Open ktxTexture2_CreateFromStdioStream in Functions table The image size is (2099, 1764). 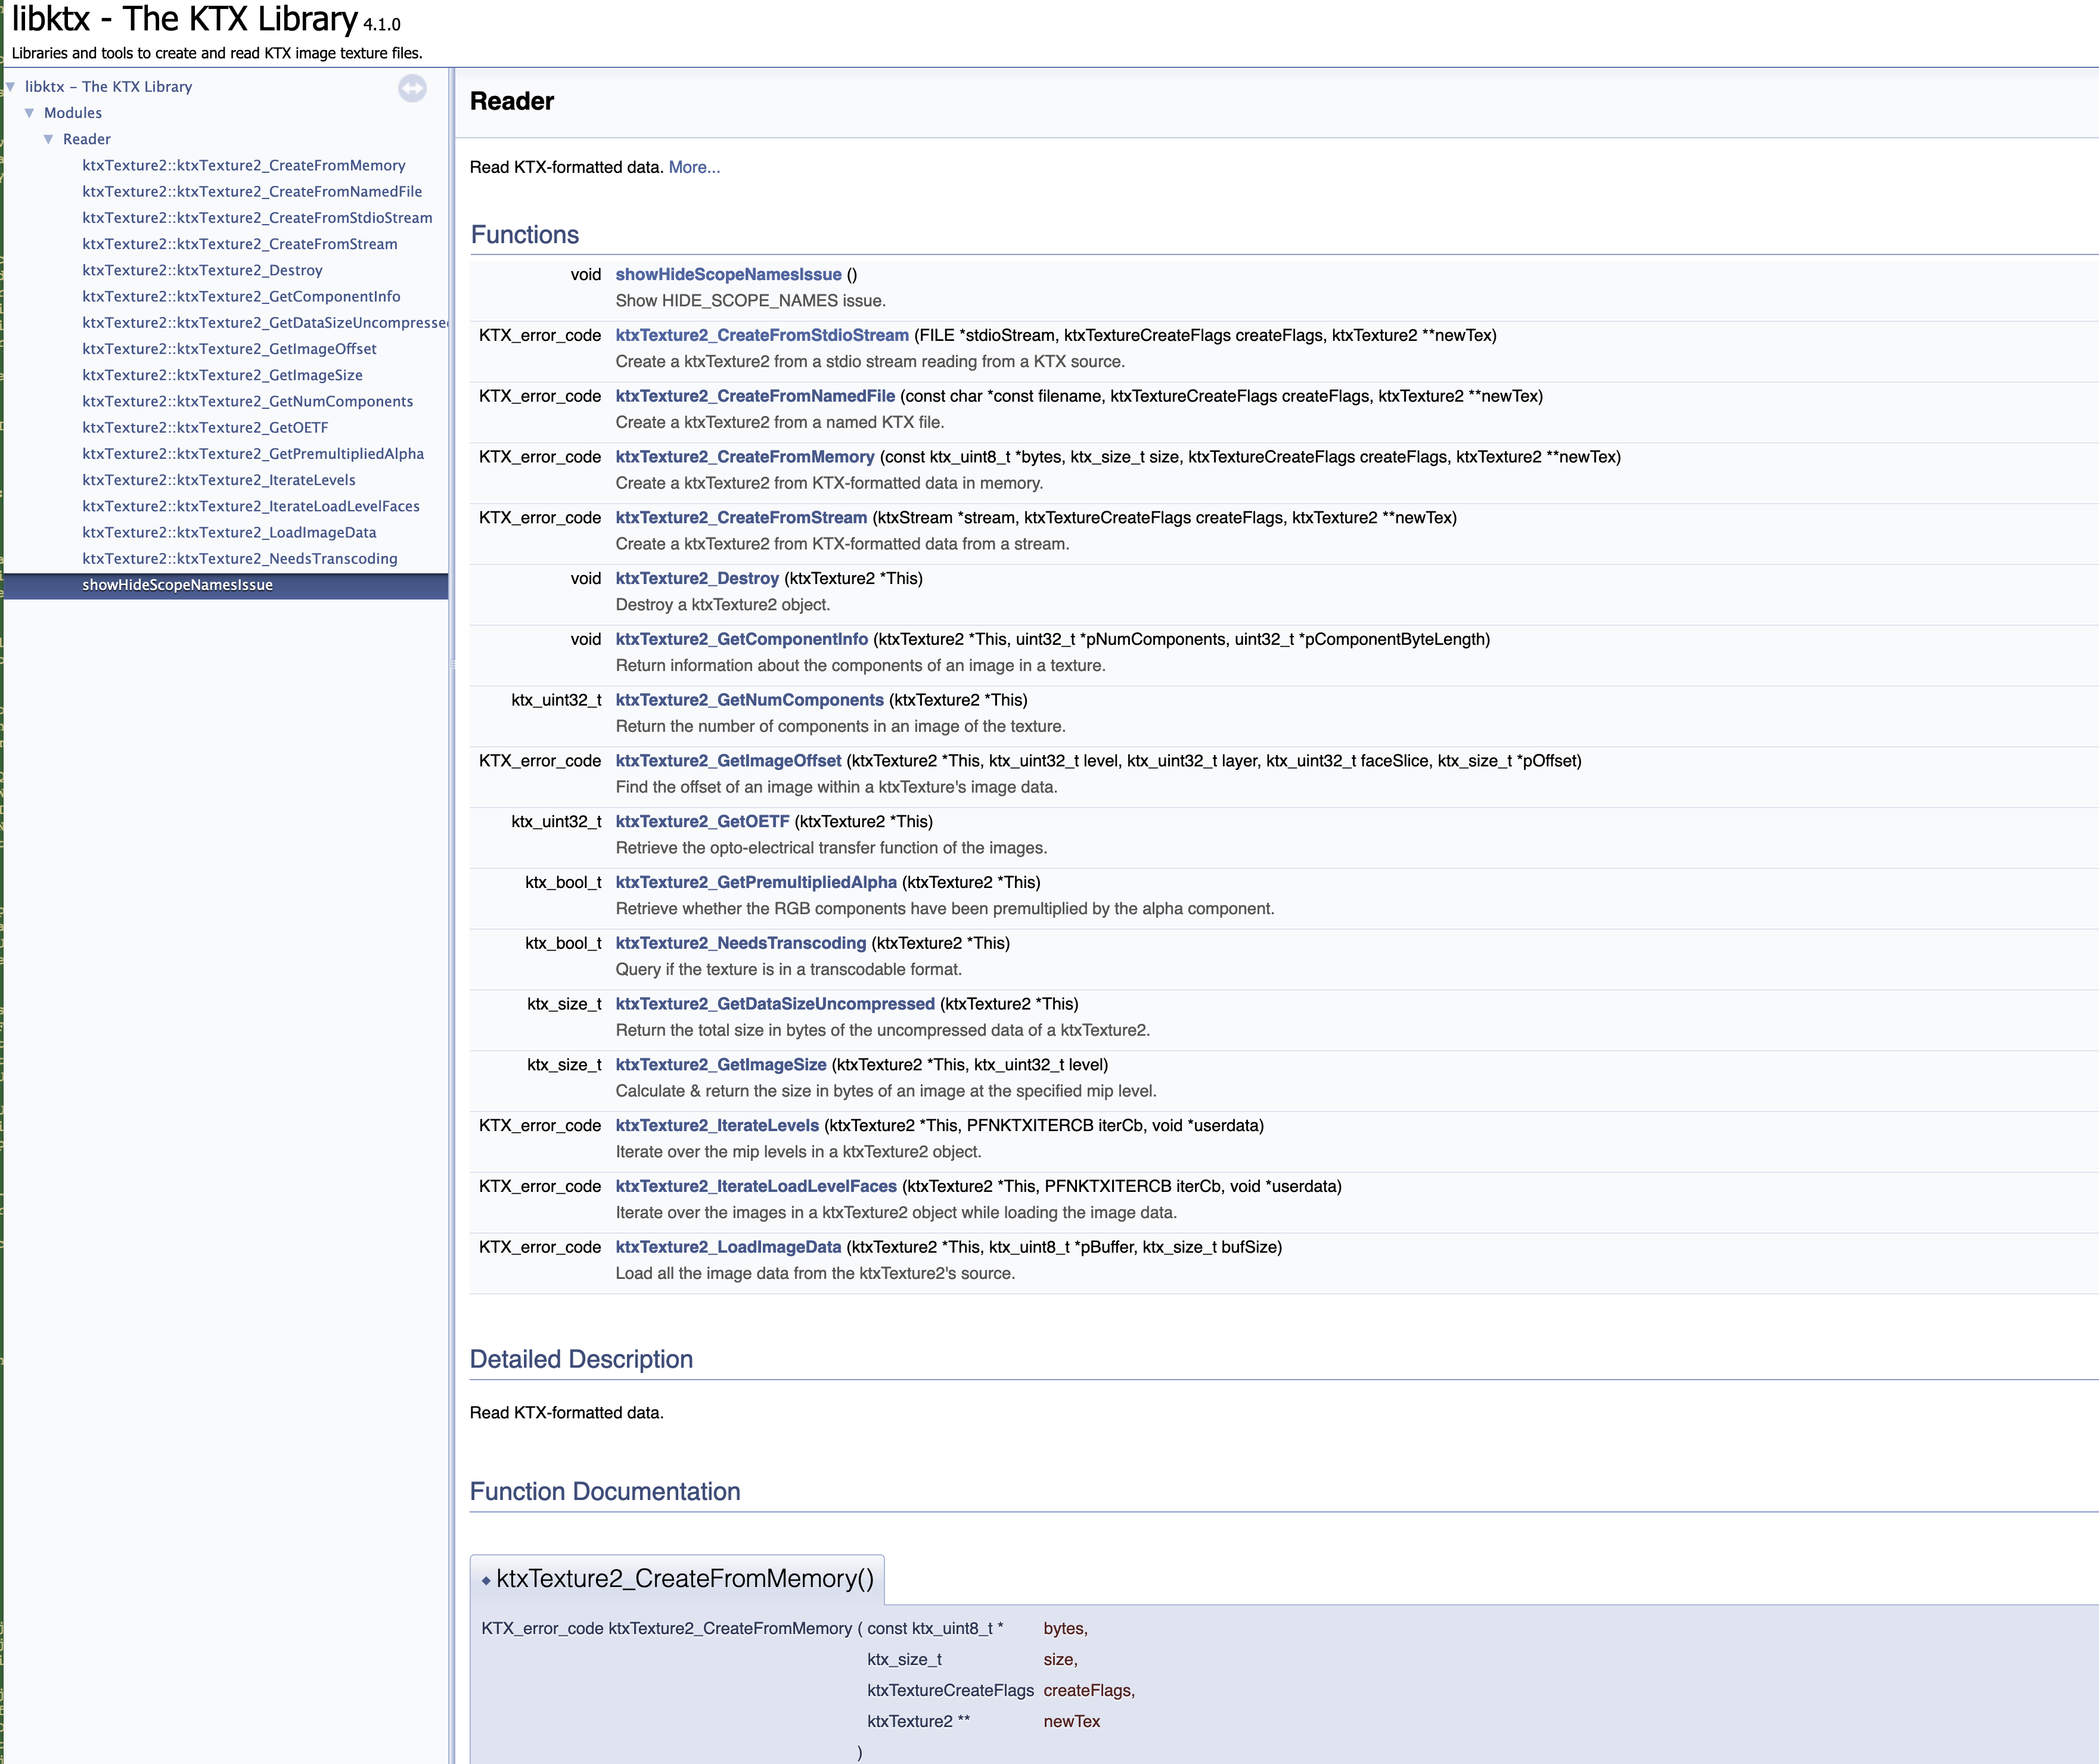761,335
